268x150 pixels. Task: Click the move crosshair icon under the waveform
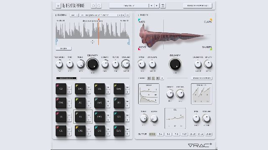(93, 42)
